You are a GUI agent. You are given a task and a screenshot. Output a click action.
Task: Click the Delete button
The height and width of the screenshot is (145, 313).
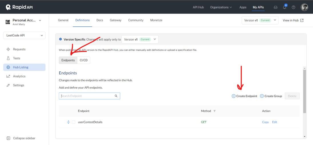click(x=292, y=96)
